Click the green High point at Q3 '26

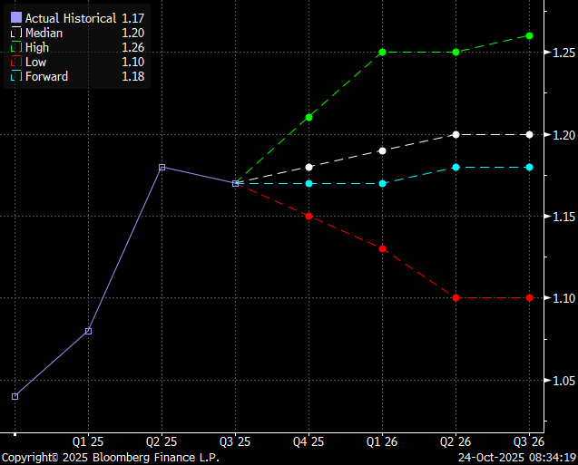(x=530, y=35)
